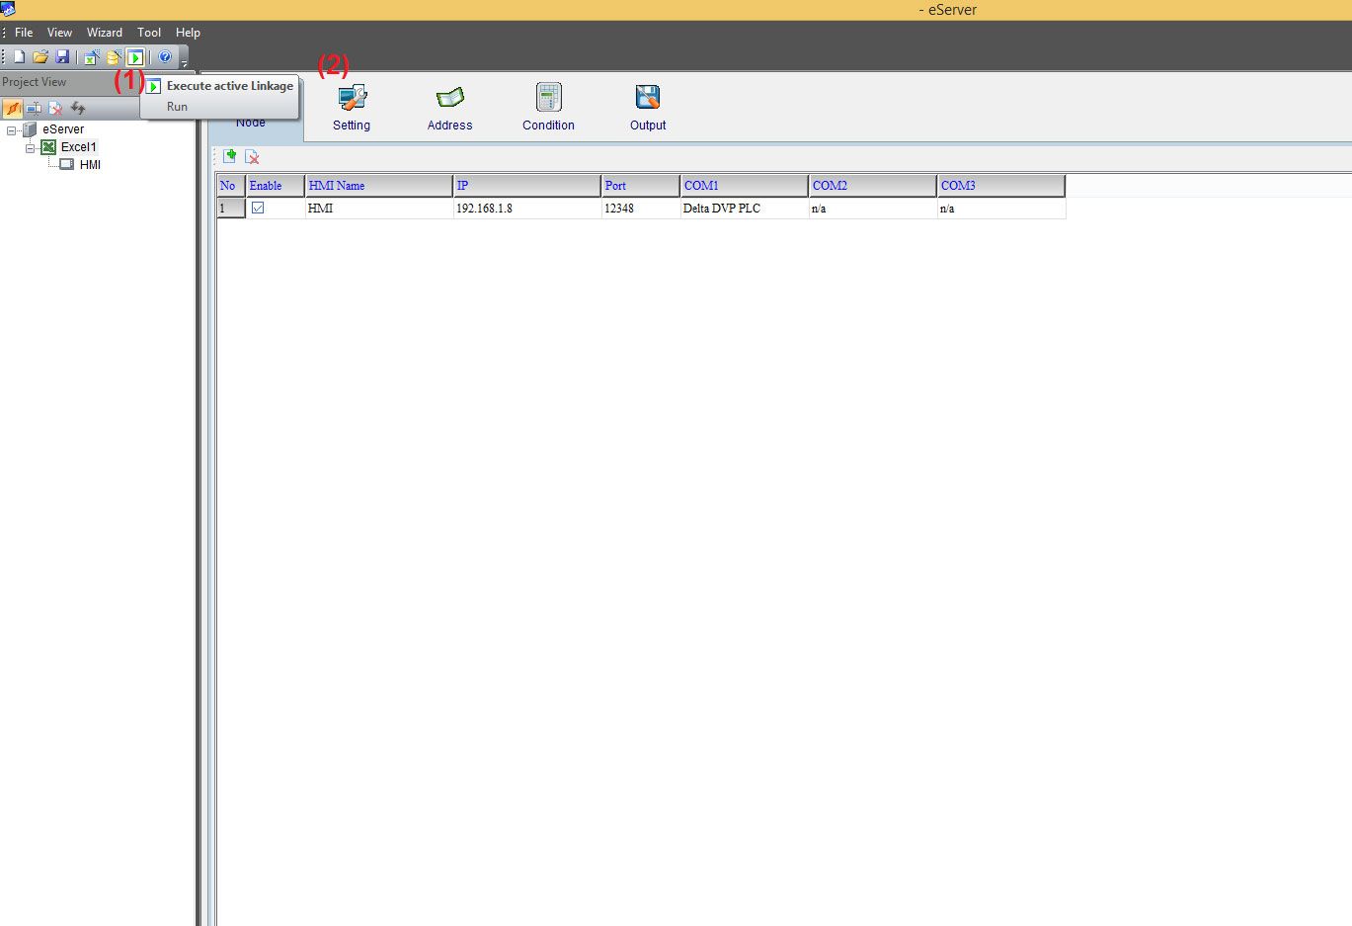This screenshot has width=1352, height=926.
Task: Click the COM1 column header
Action: point(743,186)
